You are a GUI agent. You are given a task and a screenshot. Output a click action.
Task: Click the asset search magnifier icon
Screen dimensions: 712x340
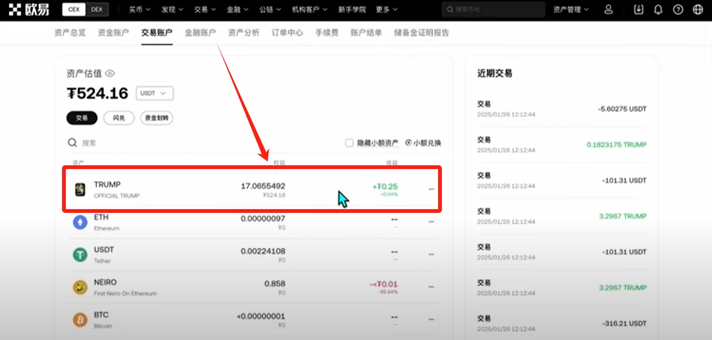(x=72, y=143)
